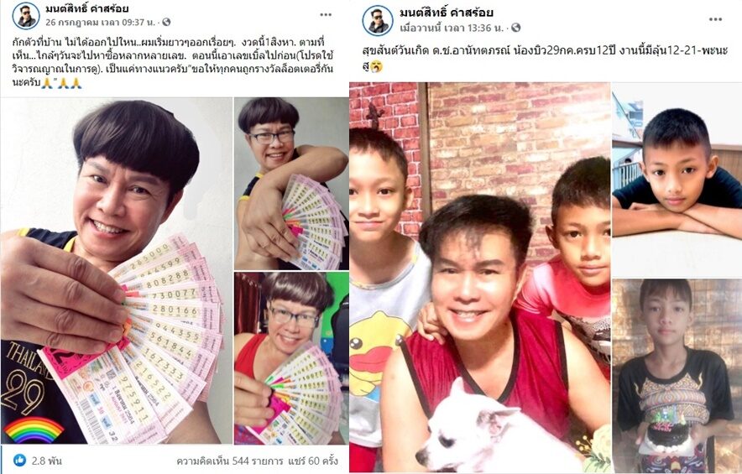Open the red tank top lottery photo
This screenshot has width=742, height=474.
pos(291,358)
